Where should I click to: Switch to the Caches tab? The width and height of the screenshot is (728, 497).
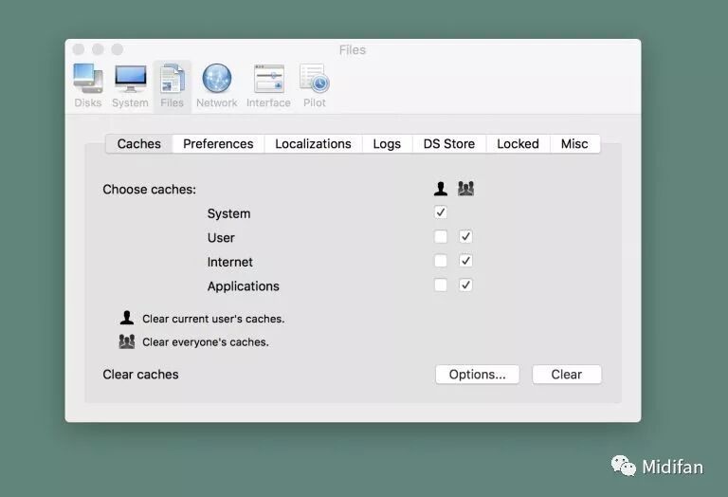tap(138, 144)
